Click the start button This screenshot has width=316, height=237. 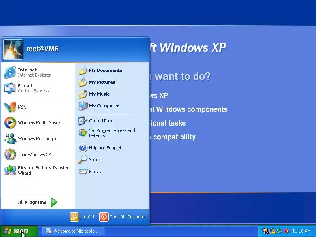coord(19,231)
